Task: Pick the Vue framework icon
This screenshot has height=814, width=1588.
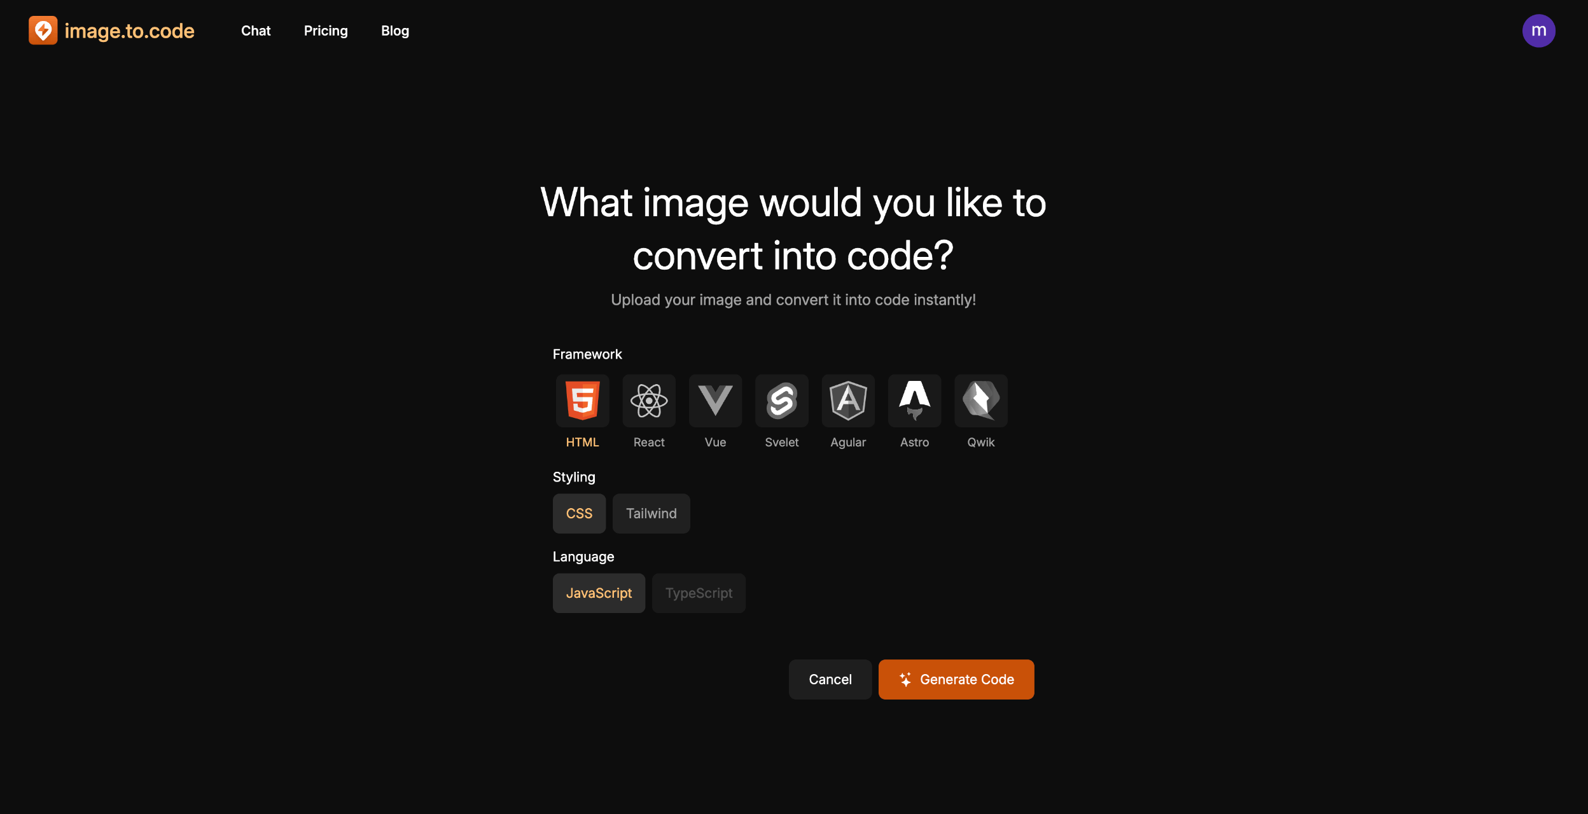Action: click(x=715, y=401)
